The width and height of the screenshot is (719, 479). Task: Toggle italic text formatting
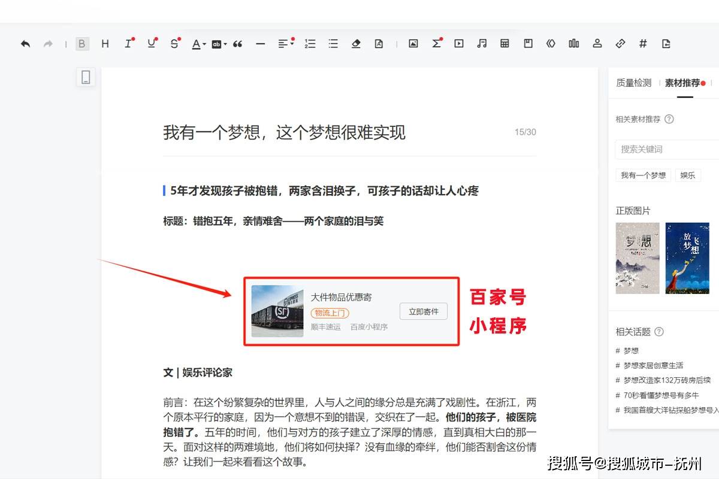[128, 44]
